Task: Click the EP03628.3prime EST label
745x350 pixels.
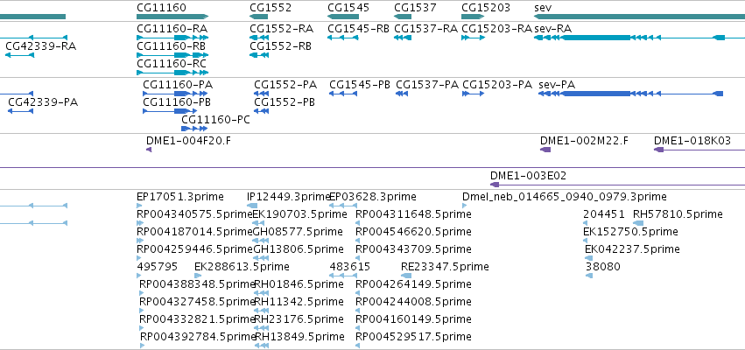Action: [x=373, y=197]
